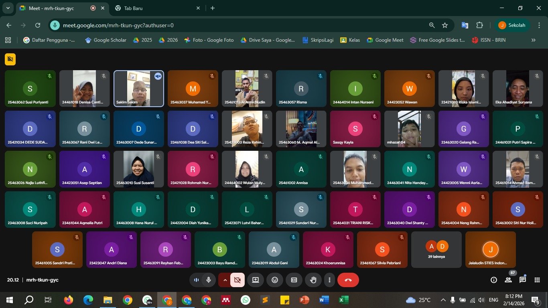
Task: Raise hand in the meeting
Action: point(313,280)
